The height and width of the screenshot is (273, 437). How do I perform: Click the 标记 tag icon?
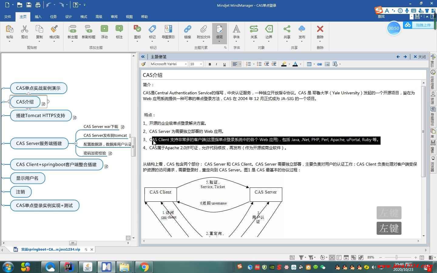[152, 29]
